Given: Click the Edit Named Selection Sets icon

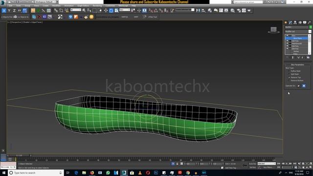Looking at the screenshot, I should click(172, 10).
